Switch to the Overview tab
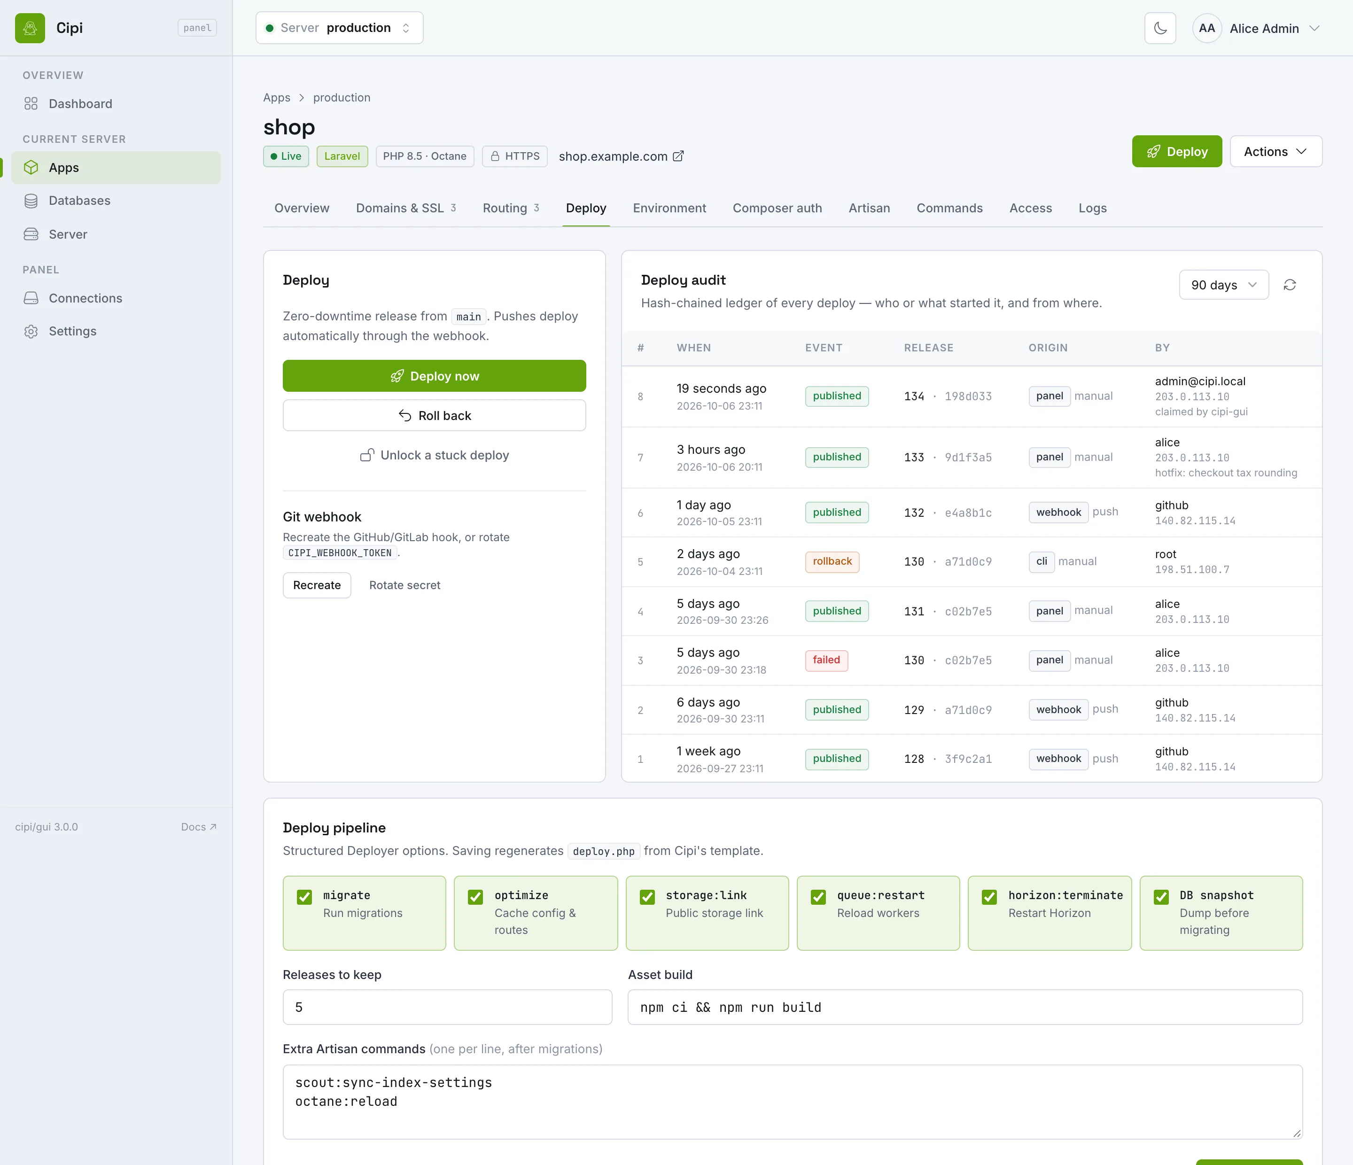Image resolution: width=1353 pixels, height=1165 pixels. [x=302, y=208]
